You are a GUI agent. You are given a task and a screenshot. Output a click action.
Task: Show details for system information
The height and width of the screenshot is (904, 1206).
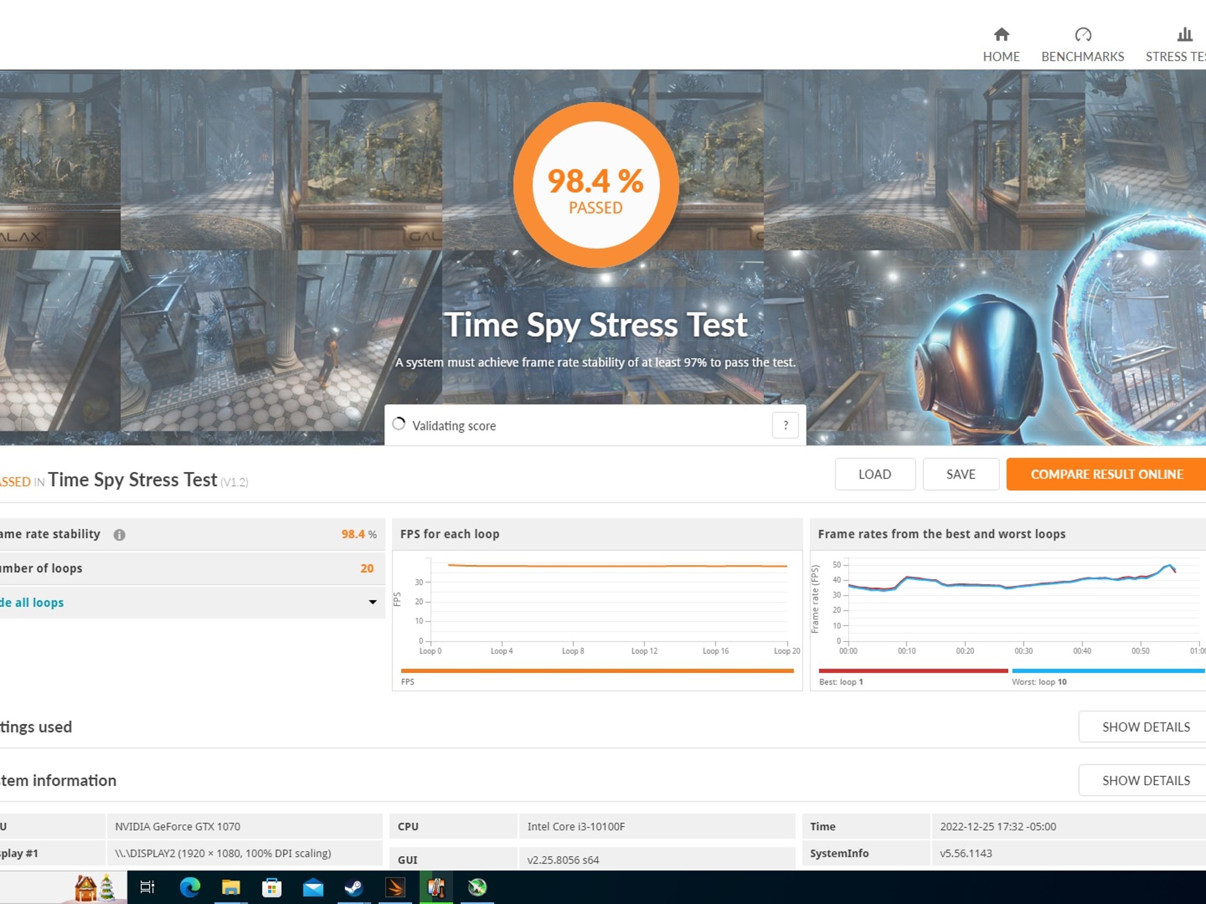point(1145,780)
